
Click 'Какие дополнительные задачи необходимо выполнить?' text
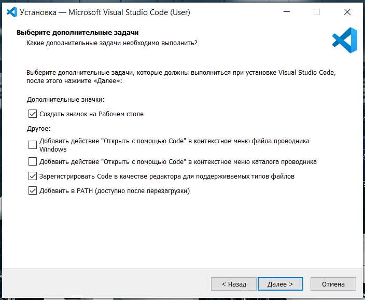tap(112, 43)
